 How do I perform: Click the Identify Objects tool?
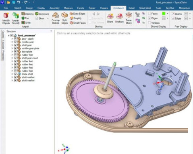[x=6, y=18]
